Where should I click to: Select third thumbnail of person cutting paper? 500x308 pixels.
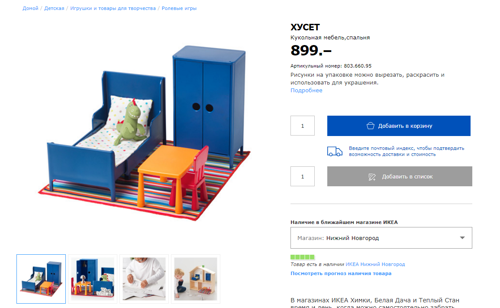144,279
